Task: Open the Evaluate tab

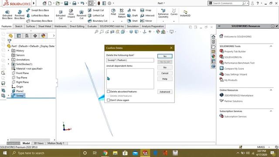Action: point(92,26)
